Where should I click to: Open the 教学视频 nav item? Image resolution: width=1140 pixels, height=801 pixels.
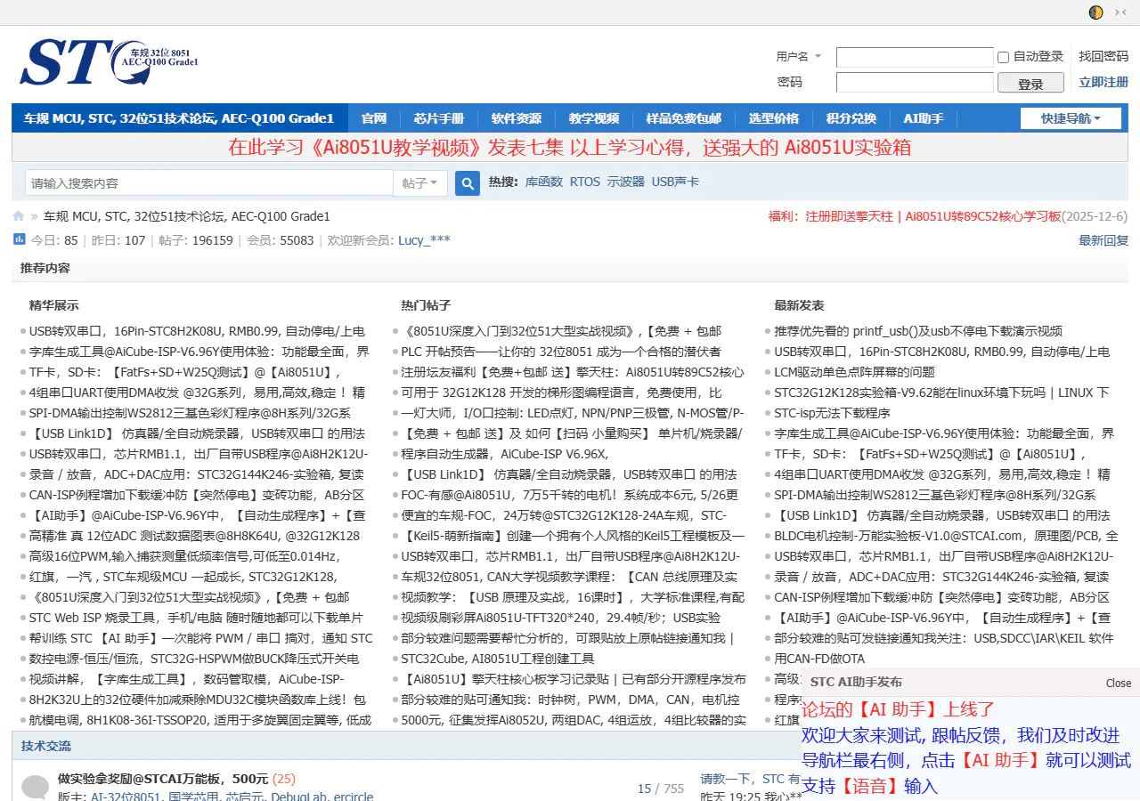(594, 118)
